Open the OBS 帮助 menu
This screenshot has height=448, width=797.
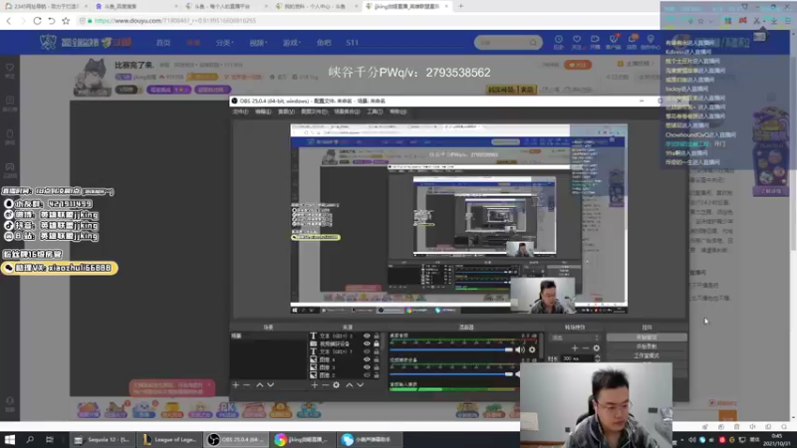[398, 112]
